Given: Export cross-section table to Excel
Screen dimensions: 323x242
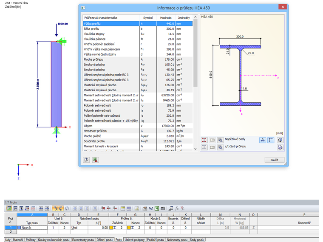Looking at the screenshot, I should (95, 160).
